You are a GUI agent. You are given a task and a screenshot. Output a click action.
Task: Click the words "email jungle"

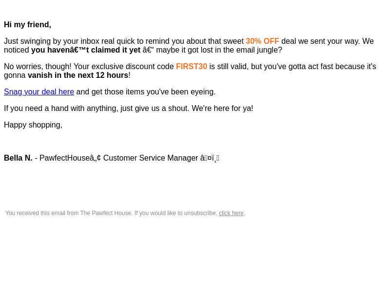[257, 50]
